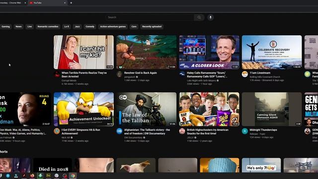Open 'British Highschoolers try American Snacks' title
Image resolution: width=318 pixels, height=179 pixels.
click(208, 131)
